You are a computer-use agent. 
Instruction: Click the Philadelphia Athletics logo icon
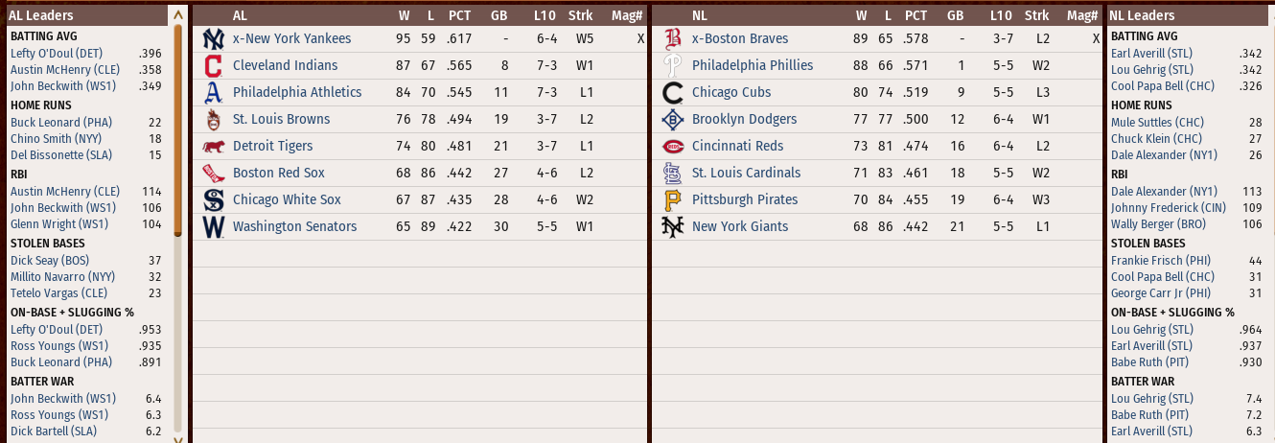213,93
